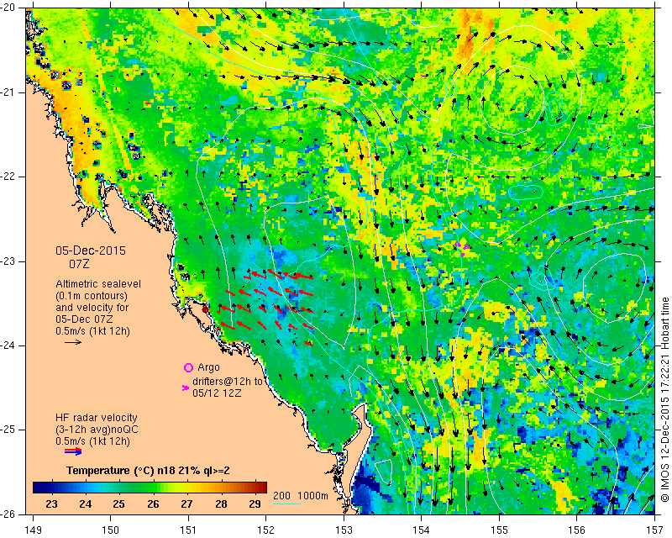Click the black altimetric velocity scale arrow
The image size is (672, 538).
point(73,342)
